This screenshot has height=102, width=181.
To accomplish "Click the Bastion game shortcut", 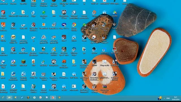I will [94, 50].
